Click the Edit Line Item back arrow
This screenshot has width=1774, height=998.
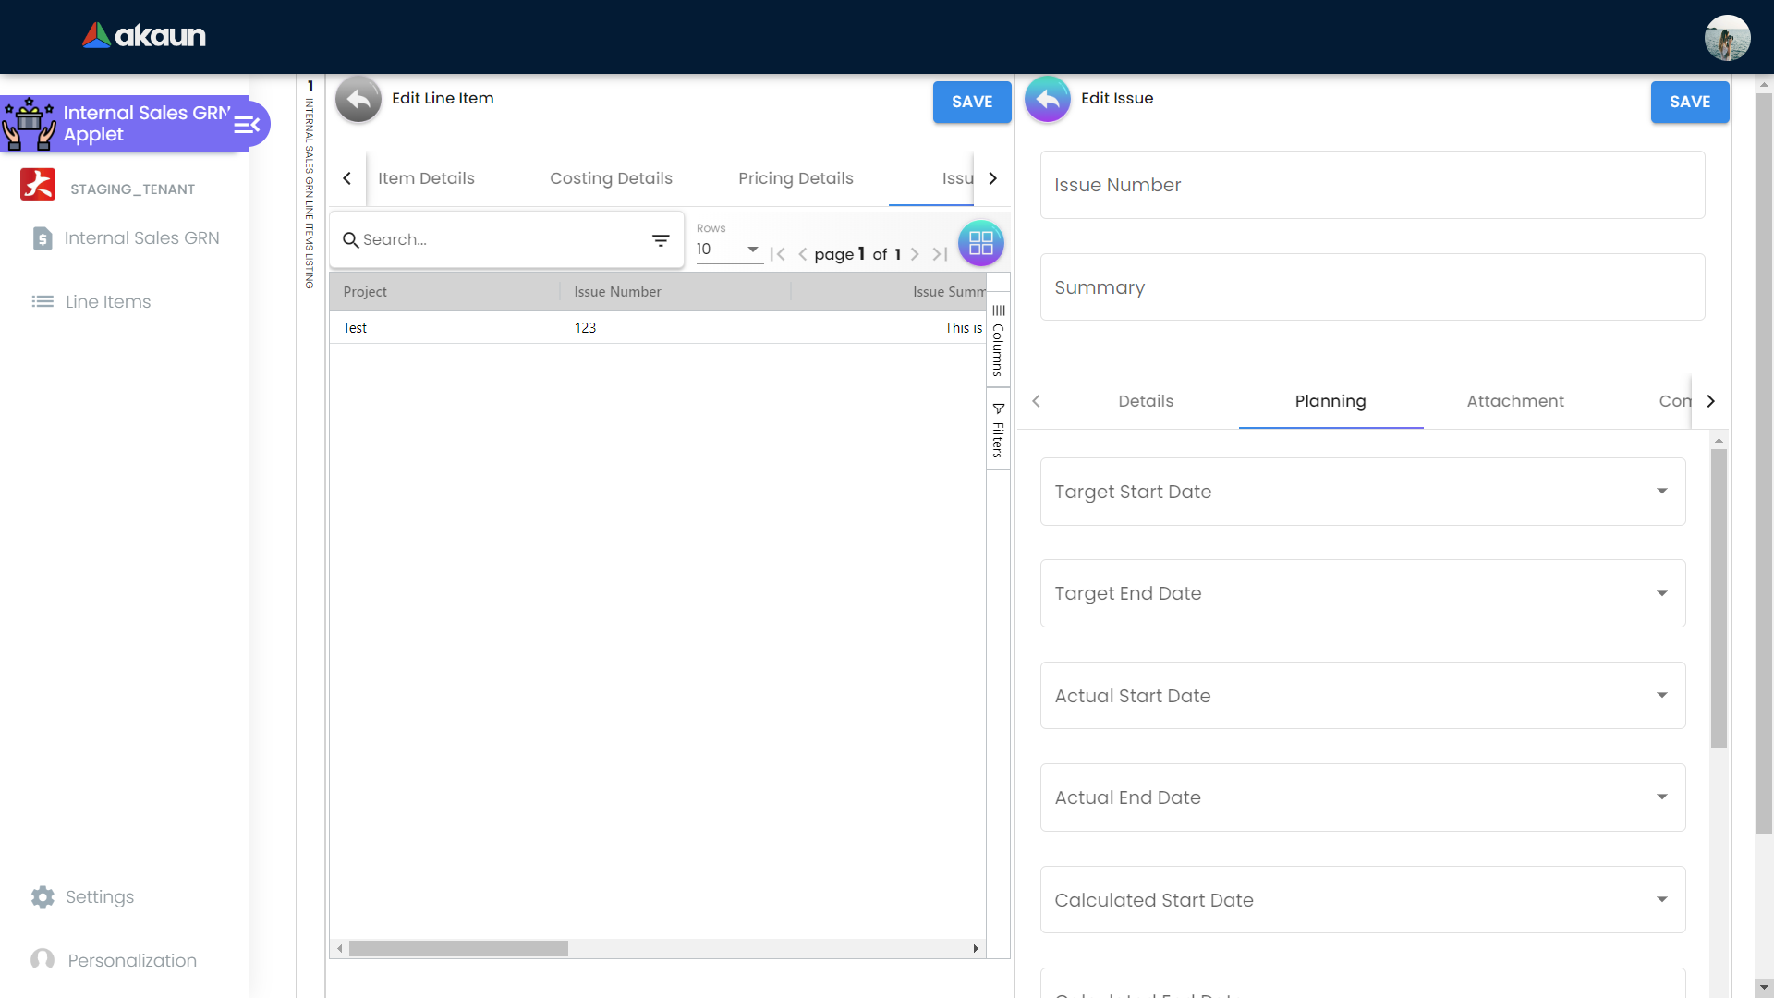click(x=358, y=99)
